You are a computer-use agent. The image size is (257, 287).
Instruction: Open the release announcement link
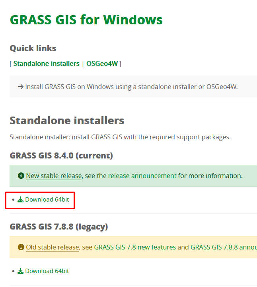[x=142, y=176]
